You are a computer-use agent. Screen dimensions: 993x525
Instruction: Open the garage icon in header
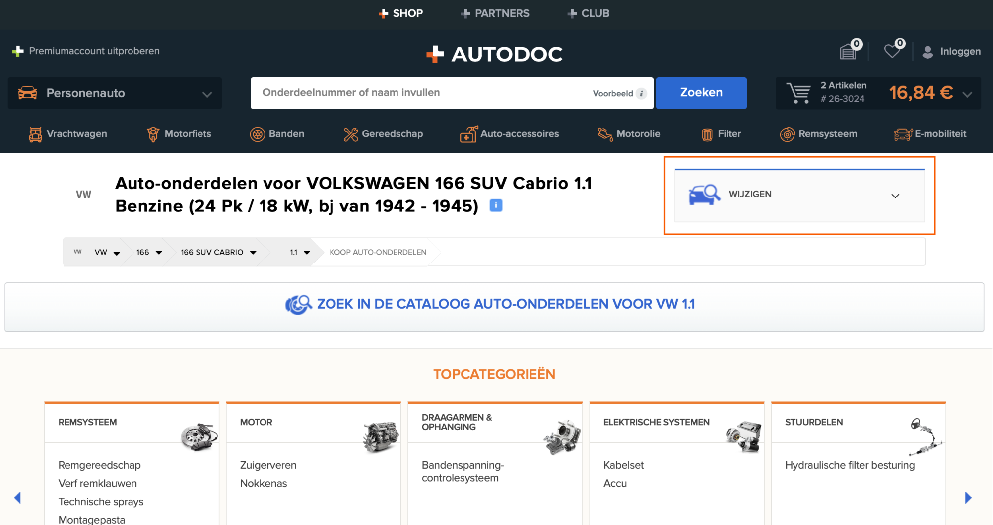point(848,51)
